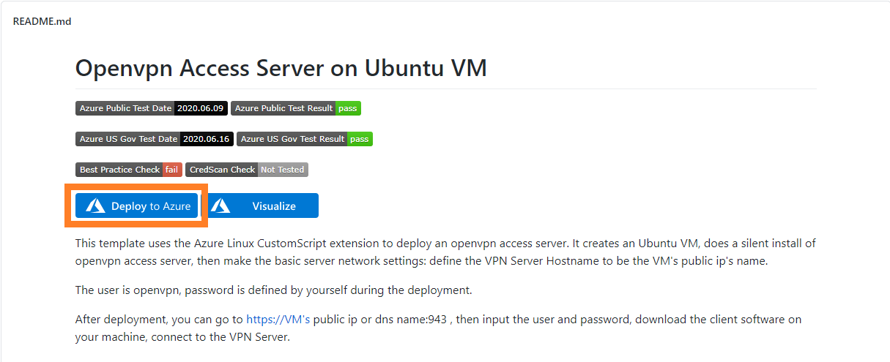The width and height of the screenshot is (890, 362).
Task: Open the CredScan Check Not Tested badge
Action: 247,170
